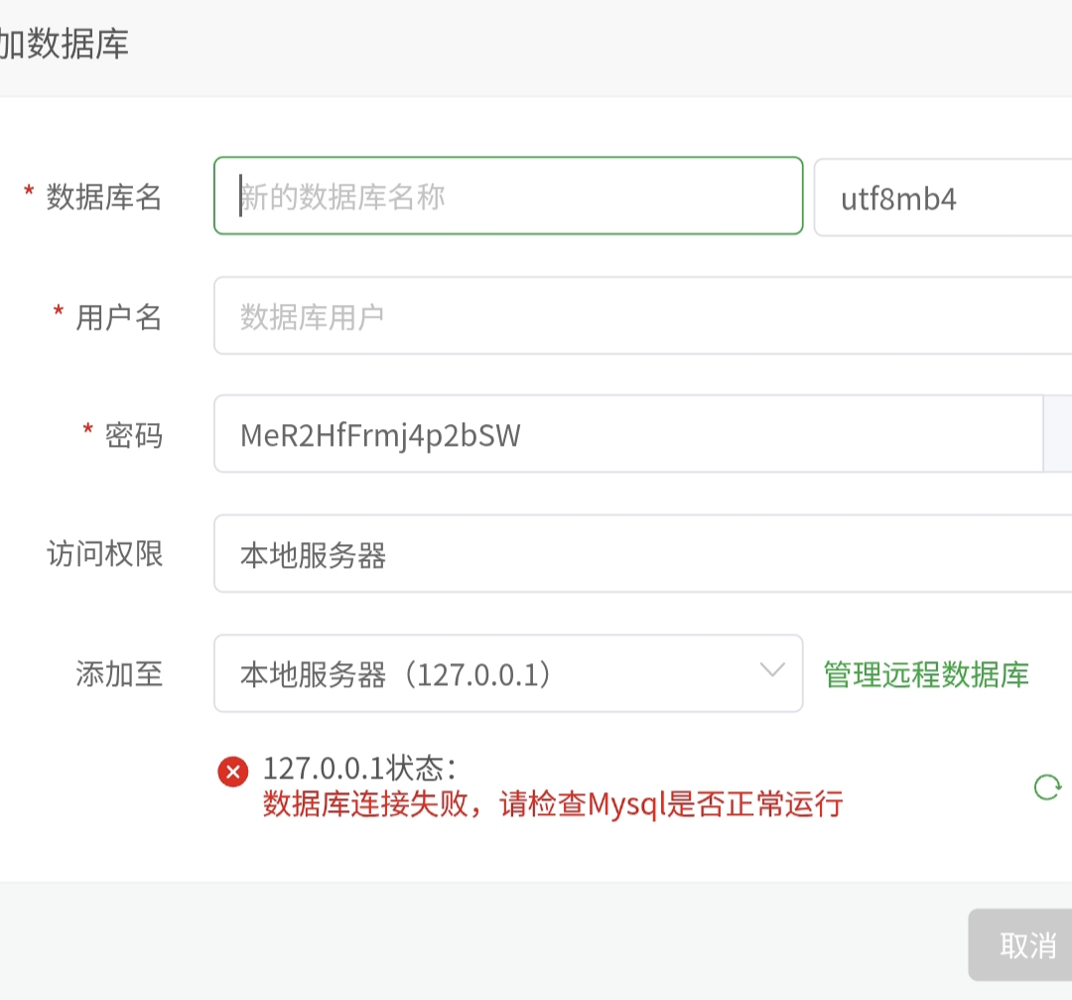Image resolution: width=1072 pixels, height=1000 pixels.
Task: Click the 密码 field label
Action: point(133,435)
